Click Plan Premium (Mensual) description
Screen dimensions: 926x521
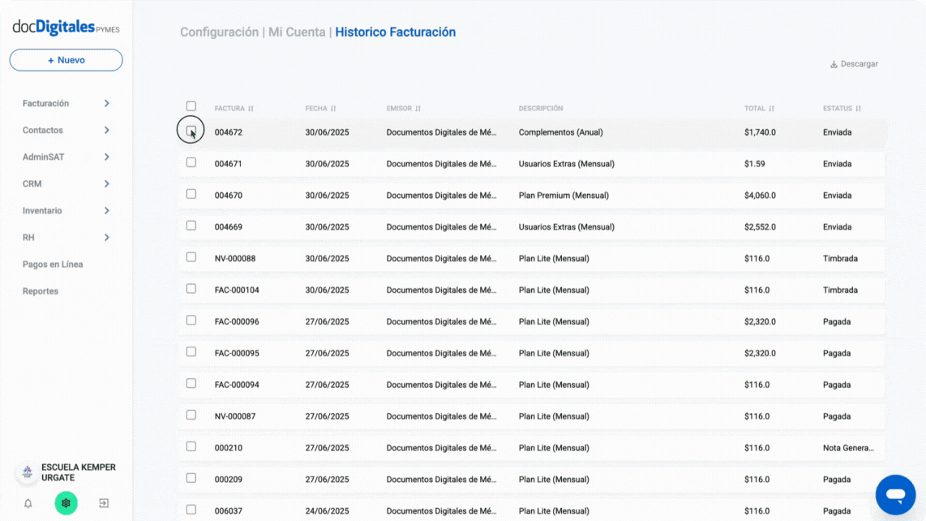point(564,195)
